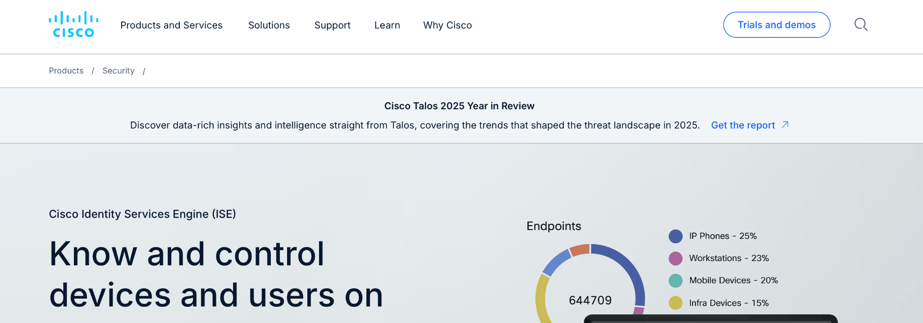Click the external arrow beside Get the report

[x=785, y=125]
